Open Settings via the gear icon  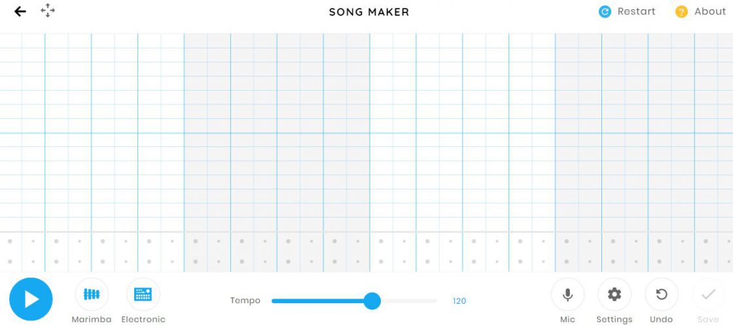(615, 294)
